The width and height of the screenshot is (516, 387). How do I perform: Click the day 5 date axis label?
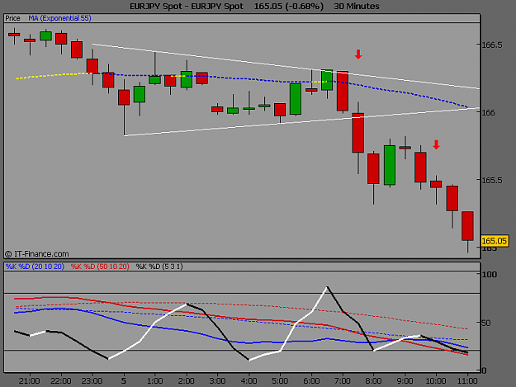pyautogui.click(x=124, y=380)
